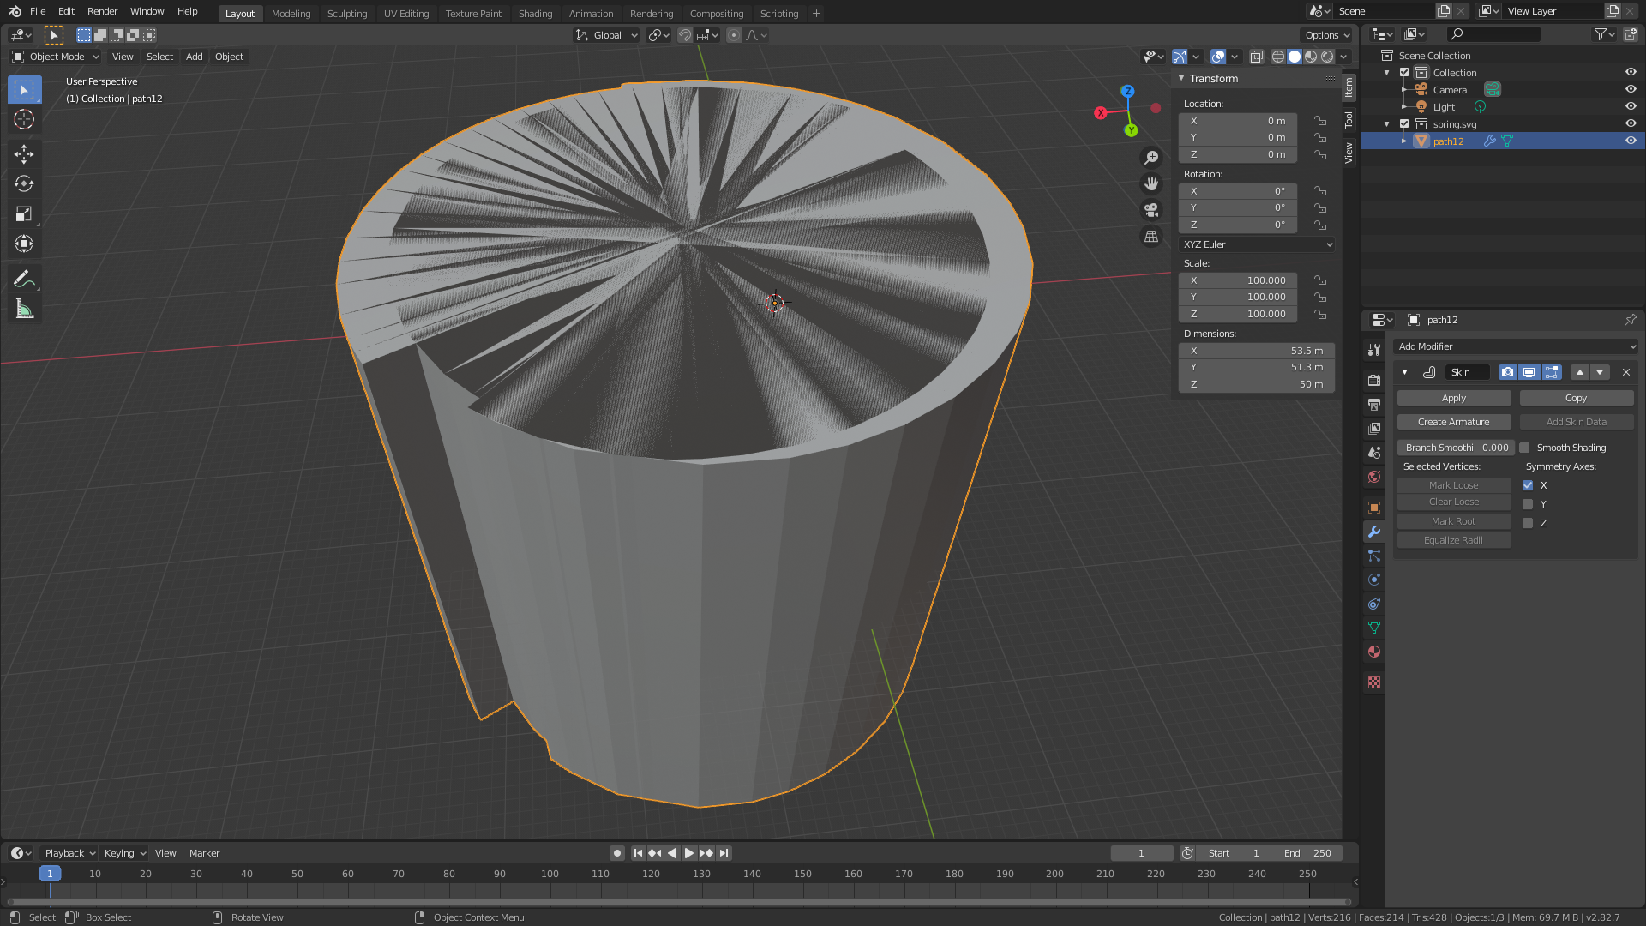1646x926 pixels.
Task: Select the Annotate pencil tool
Action: point(24,280)
